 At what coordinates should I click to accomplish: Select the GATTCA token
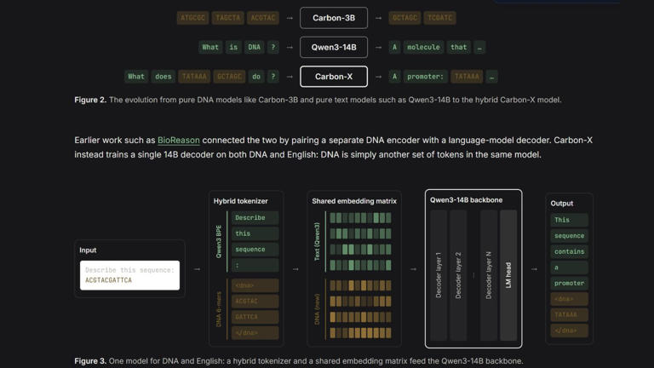click(255, 317)
